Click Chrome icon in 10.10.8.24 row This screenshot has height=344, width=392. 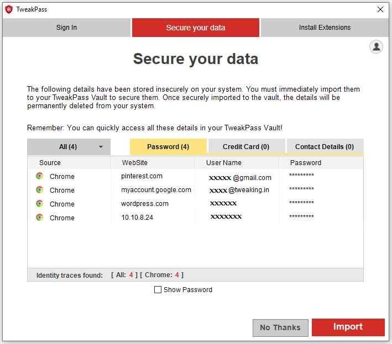pyautogui.click(x=39, y=218)
